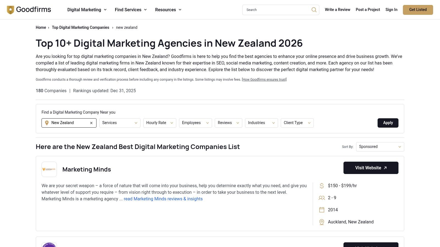Open Marketing Minds reviews and insights link
440x247 pixels.
click(x=163, y=199)
